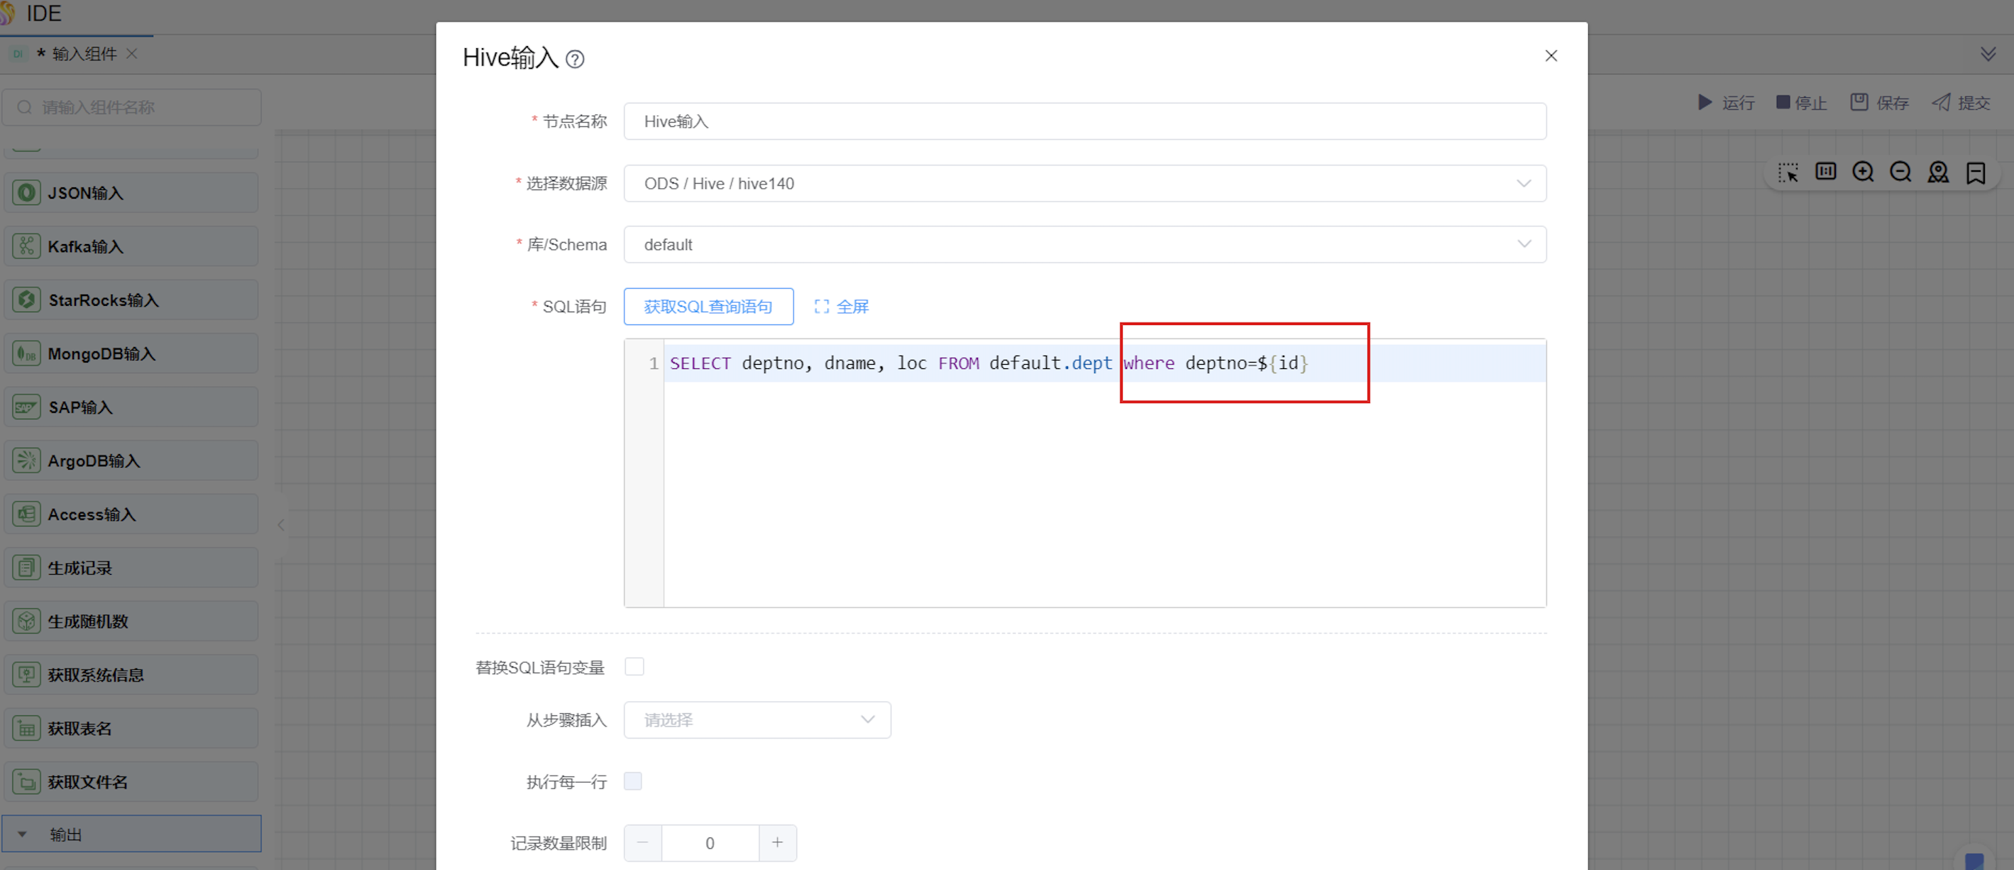Switch to the 输入组件 tab

pyautogui.click(x=83, y=54)
